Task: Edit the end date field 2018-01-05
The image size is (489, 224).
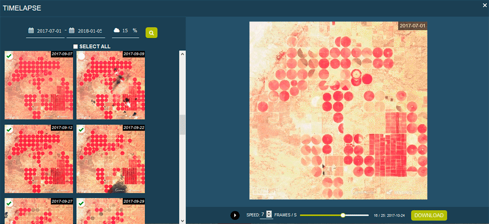Action: pos(90,31)
